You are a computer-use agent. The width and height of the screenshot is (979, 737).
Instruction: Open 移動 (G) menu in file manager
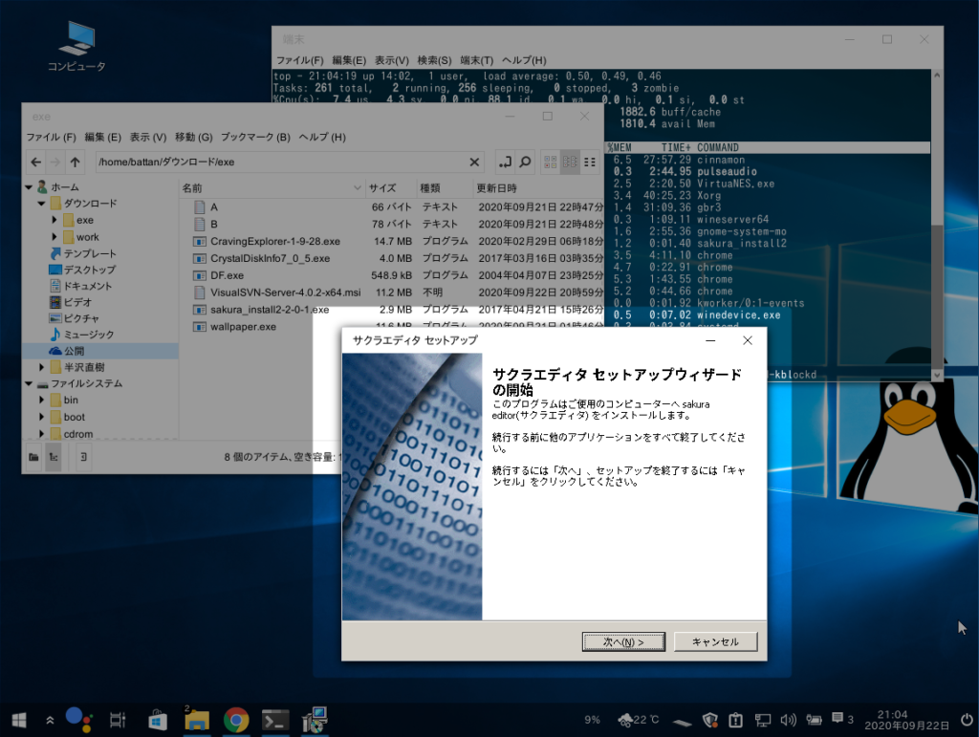click(193, 138)
